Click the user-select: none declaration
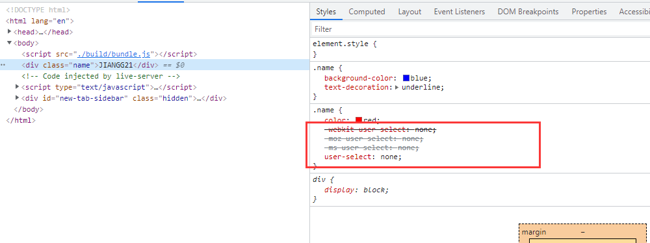Screen dimensions: 650x243 click(x=363, y=157)
